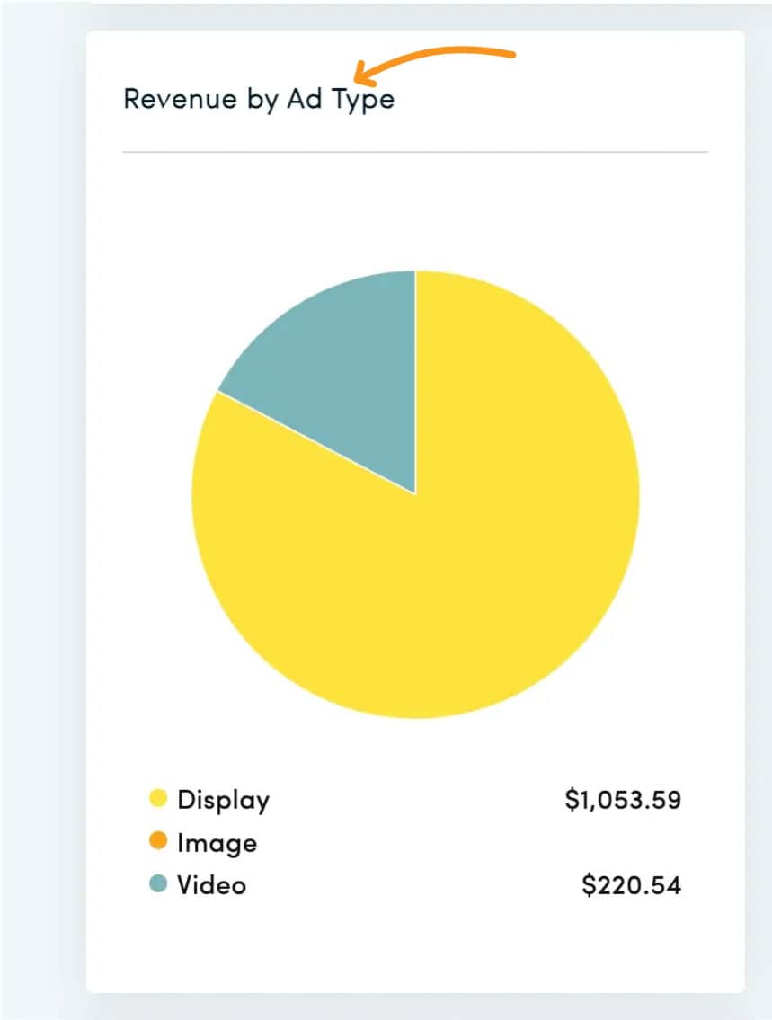Click the word Type in the heading
This screenshot has height=1020, width=772.
[363, 101]
